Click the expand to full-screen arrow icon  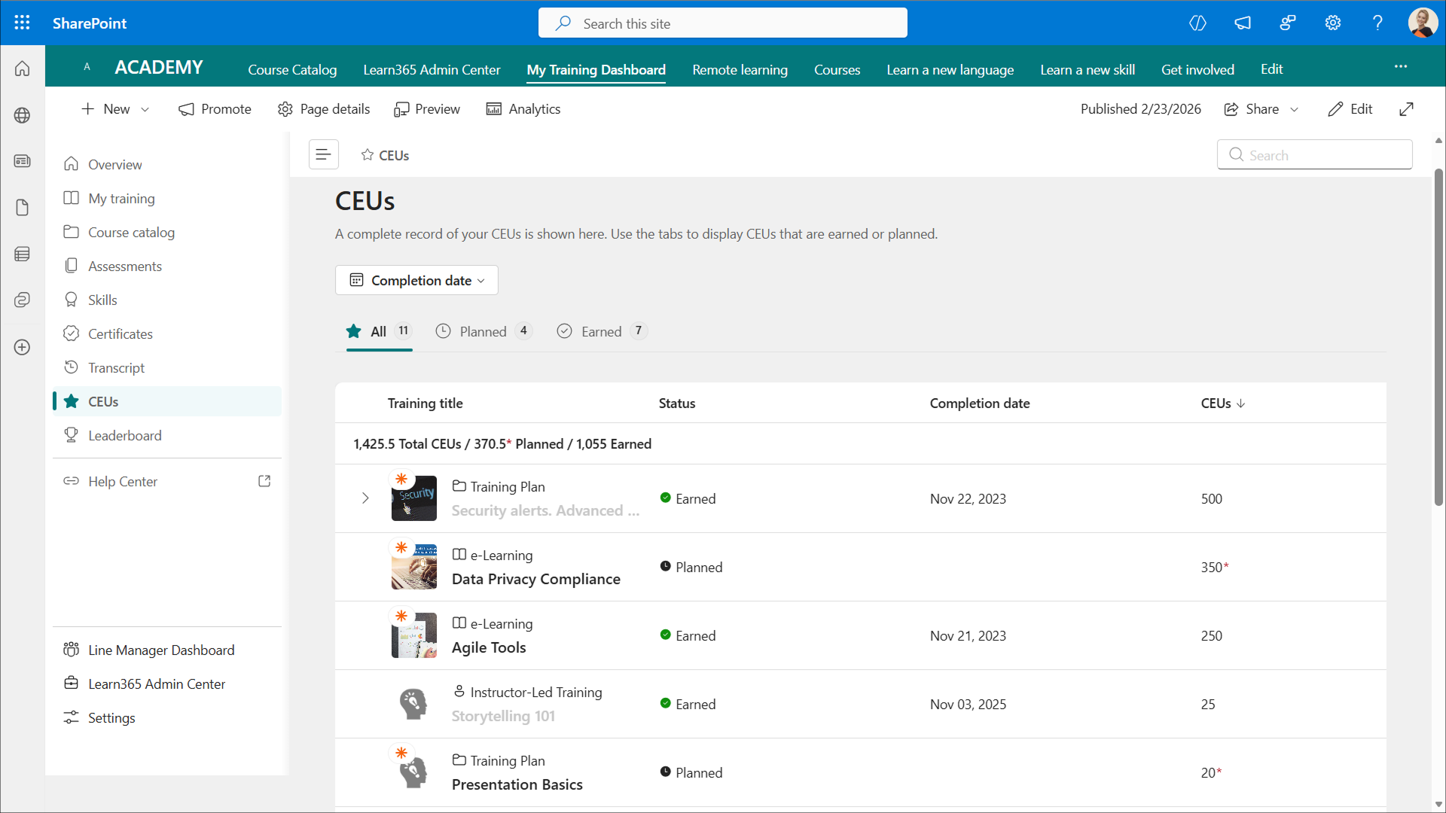[x=1406, y=109]
